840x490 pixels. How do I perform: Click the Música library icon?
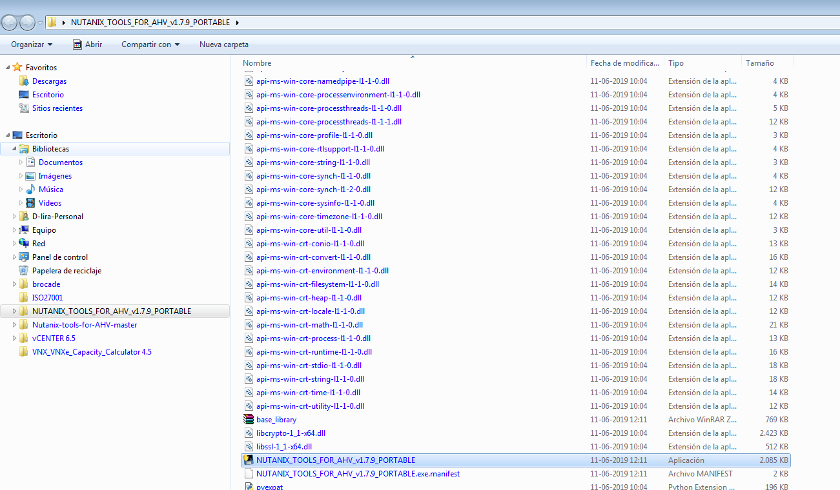click(x=30, y=190)
